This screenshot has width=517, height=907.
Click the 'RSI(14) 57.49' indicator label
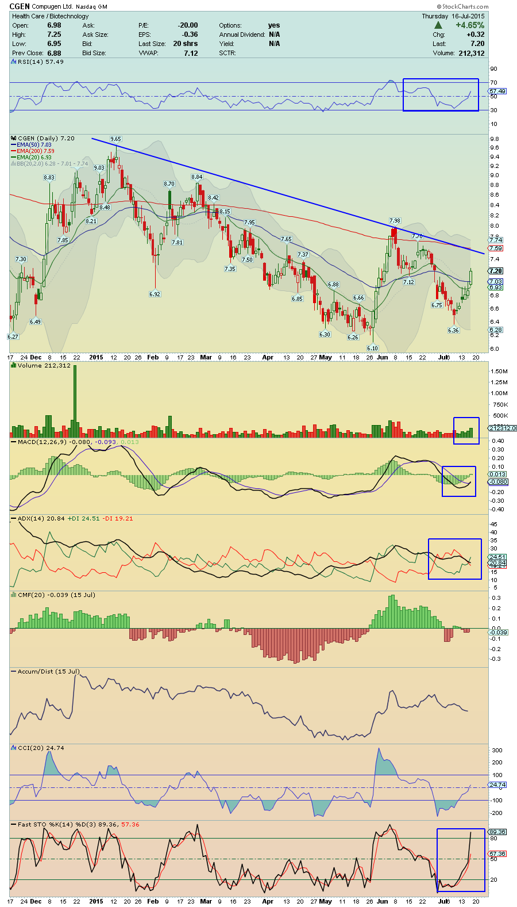pyautogui.click(x=41, y=62)
